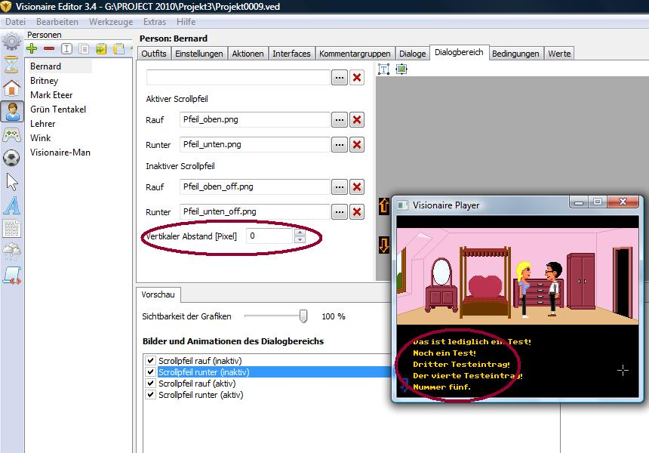Clear the top empty file field with red X

point(357,78)
